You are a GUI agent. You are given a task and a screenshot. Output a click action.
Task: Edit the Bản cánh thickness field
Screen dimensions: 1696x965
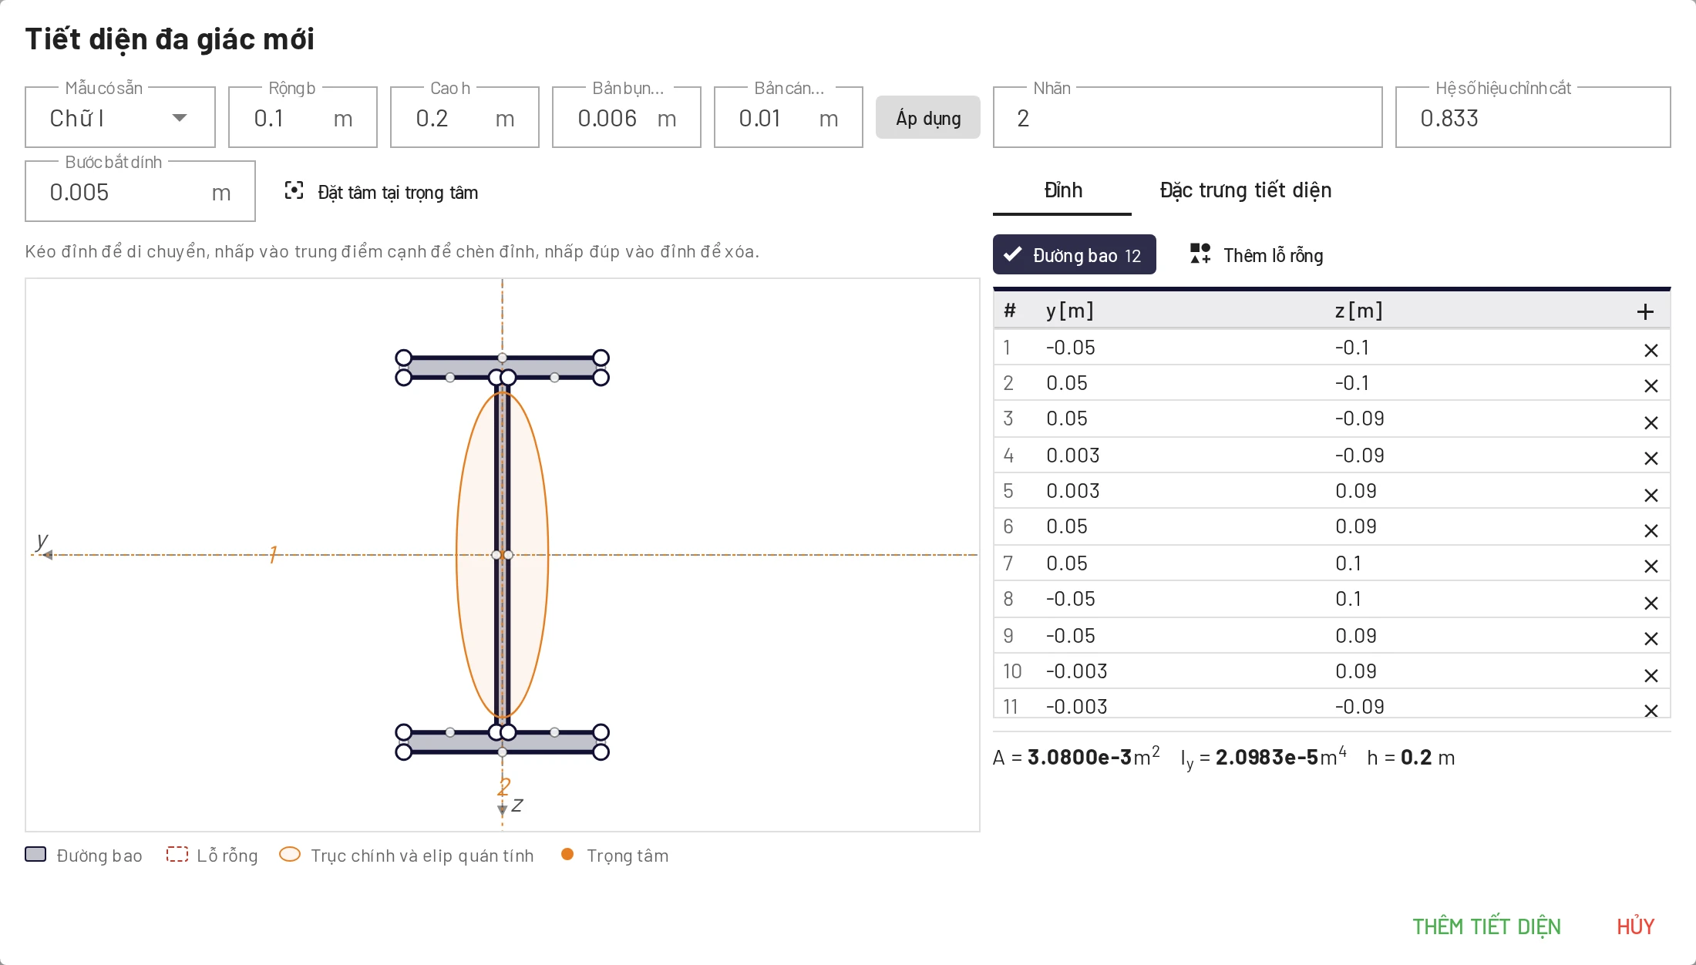click(789, 118)
